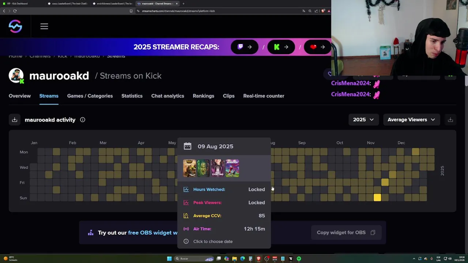Click the second green game thumbnail in tooltip
The height and width of the screenshot is (263, 468).
[204, 168]
